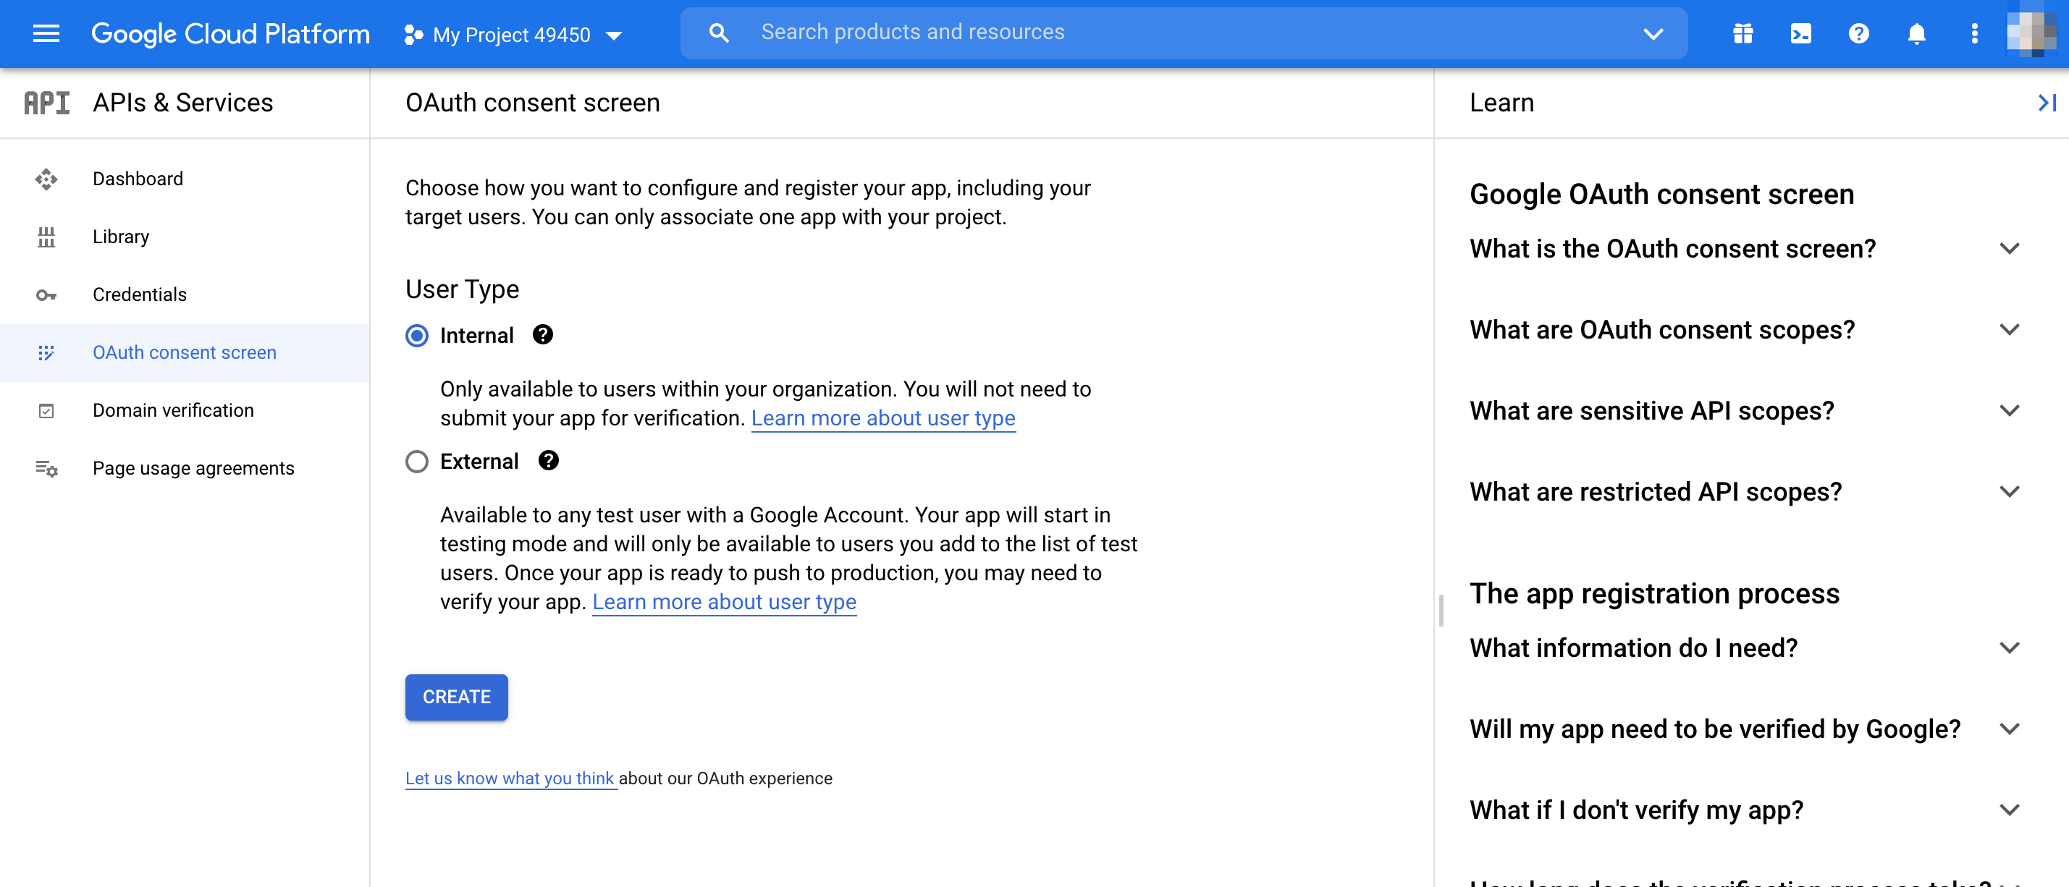Click the Credentials key icon
This screenshot has height=887, width=2069.
click(x=46, y=295)
